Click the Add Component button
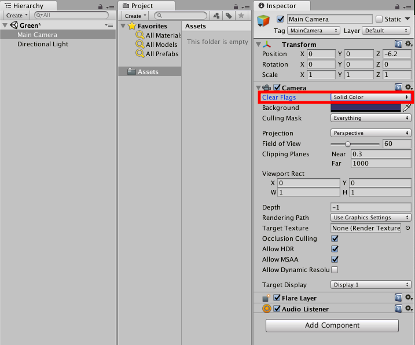This screenshot has width=415, height=345. point(332,325)
